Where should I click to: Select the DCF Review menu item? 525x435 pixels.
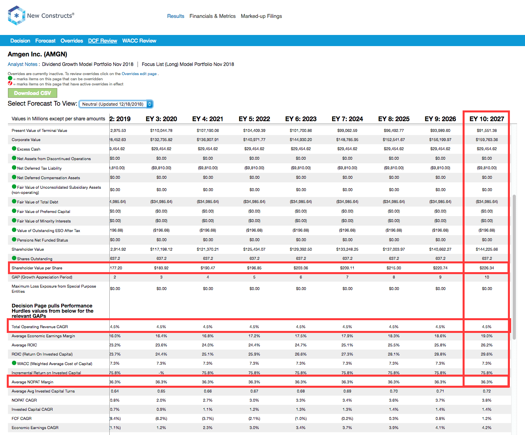tap(103, 41)
